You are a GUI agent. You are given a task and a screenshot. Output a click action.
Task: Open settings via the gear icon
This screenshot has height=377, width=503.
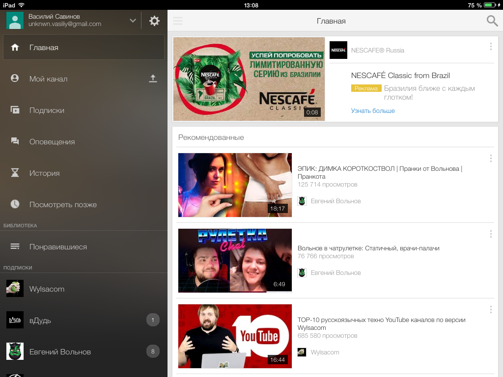154,21
